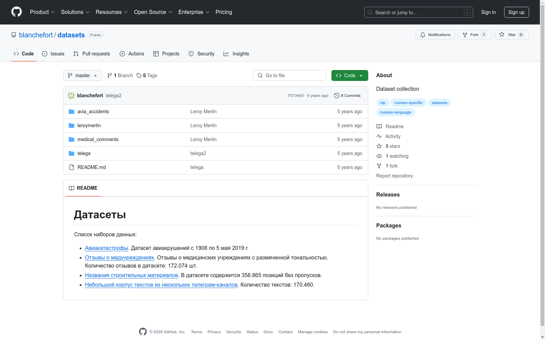Screen dimensions: 545x340
Task: Click the README book icon in tab
Action: tap(72, 188)
